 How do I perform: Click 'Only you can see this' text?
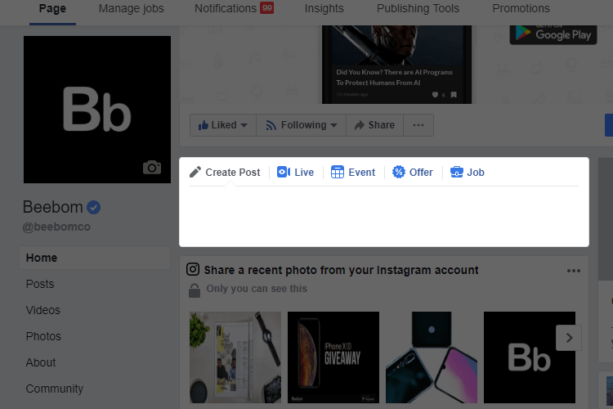[x=257, y=289]
